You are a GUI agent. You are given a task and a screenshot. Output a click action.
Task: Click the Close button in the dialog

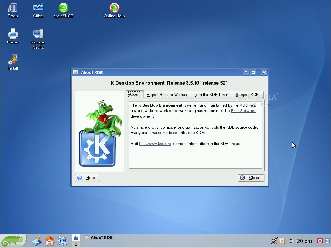[251, 178]
